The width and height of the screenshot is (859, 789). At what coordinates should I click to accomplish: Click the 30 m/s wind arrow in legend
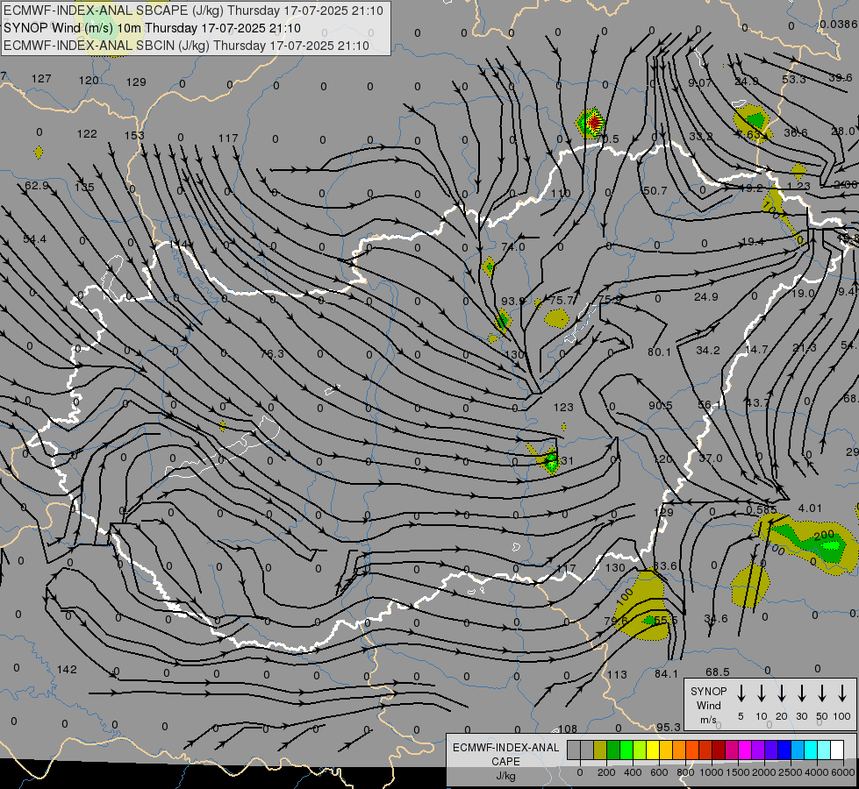click(801, 693)
